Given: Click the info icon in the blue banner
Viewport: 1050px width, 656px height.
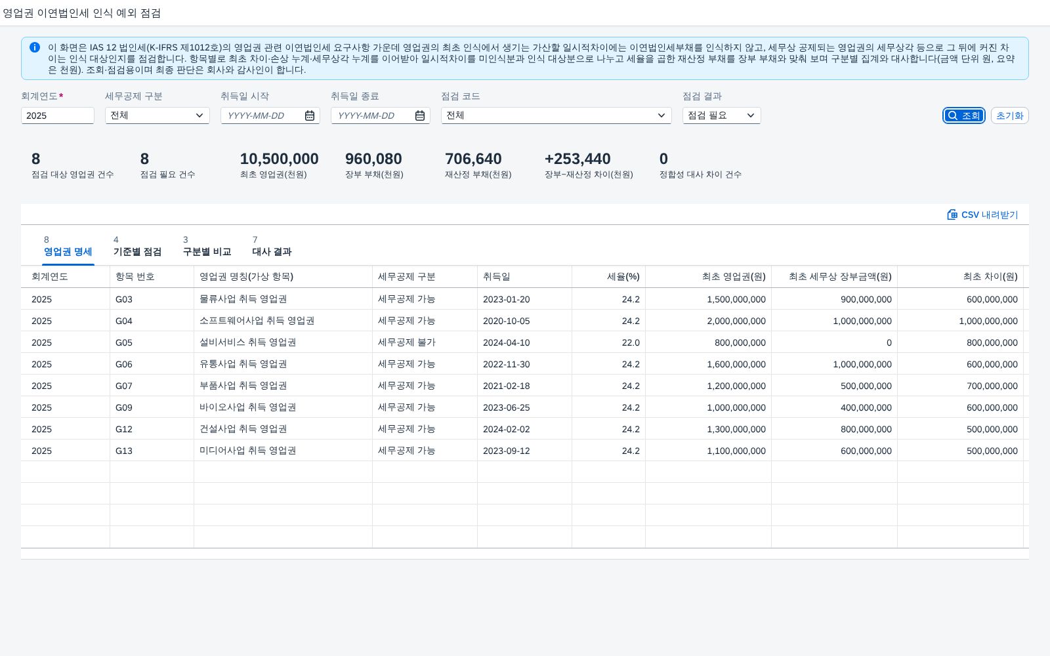Looking at the screenshot, I should (35, 47).
